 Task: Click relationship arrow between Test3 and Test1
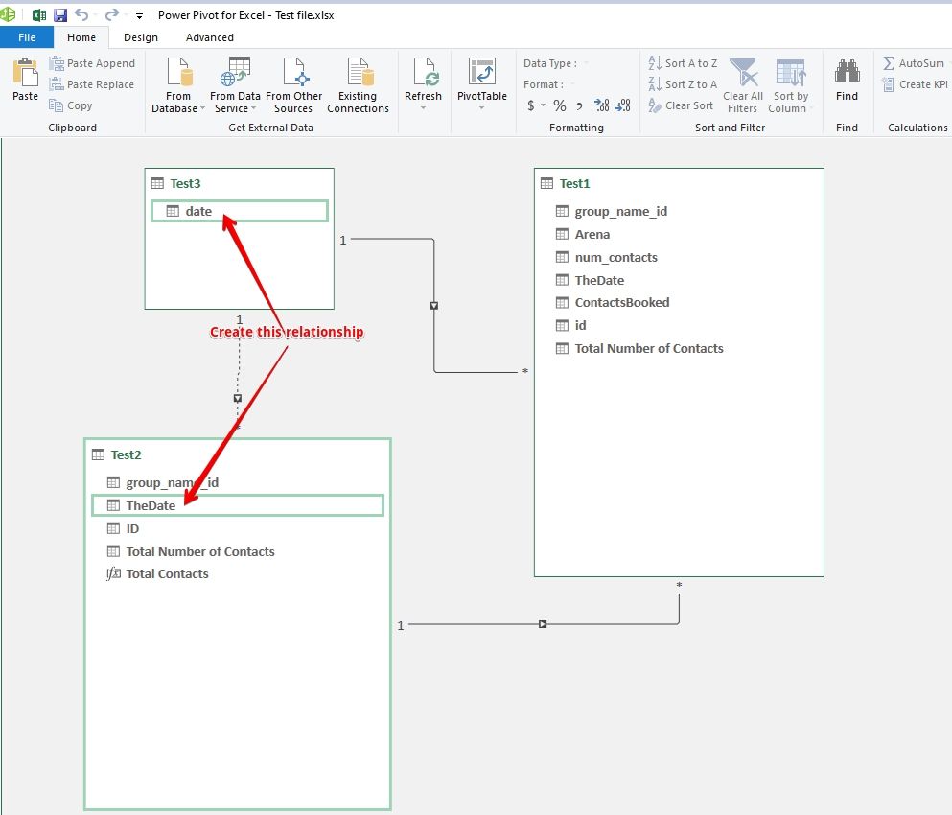click(434, 306)
